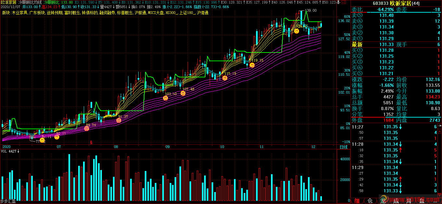Expand more tabs via the ellipsis
The height and width of the screenshot is (204, 442).
[435, 200]
